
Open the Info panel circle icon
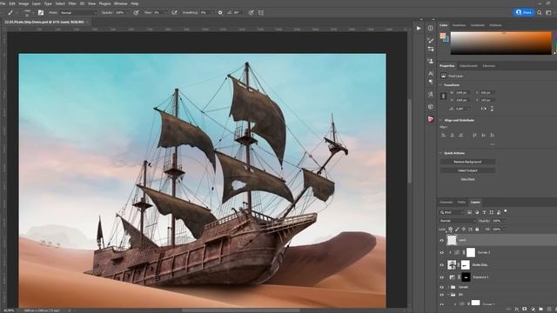(x=431, y=28)
